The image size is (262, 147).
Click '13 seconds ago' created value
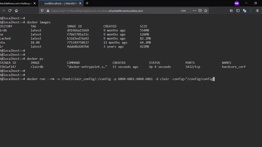coord(125,67)
